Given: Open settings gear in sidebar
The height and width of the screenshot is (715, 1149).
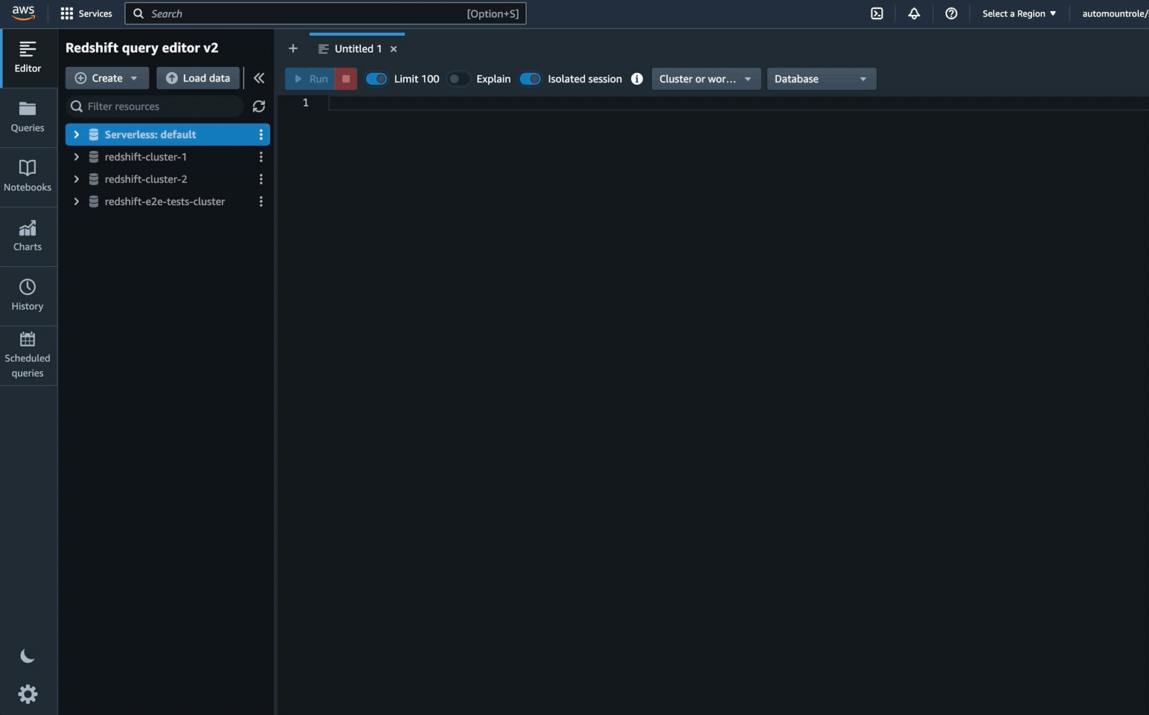Looking at the screenshot, I should (28, 694).
